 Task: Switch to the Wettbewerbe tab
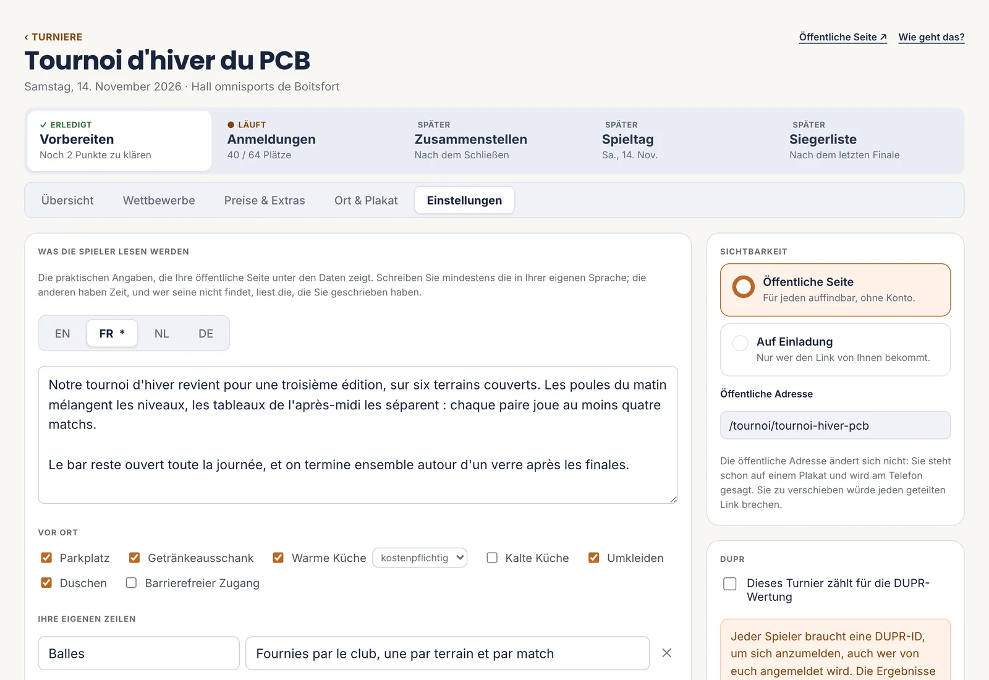pos(159,200)
